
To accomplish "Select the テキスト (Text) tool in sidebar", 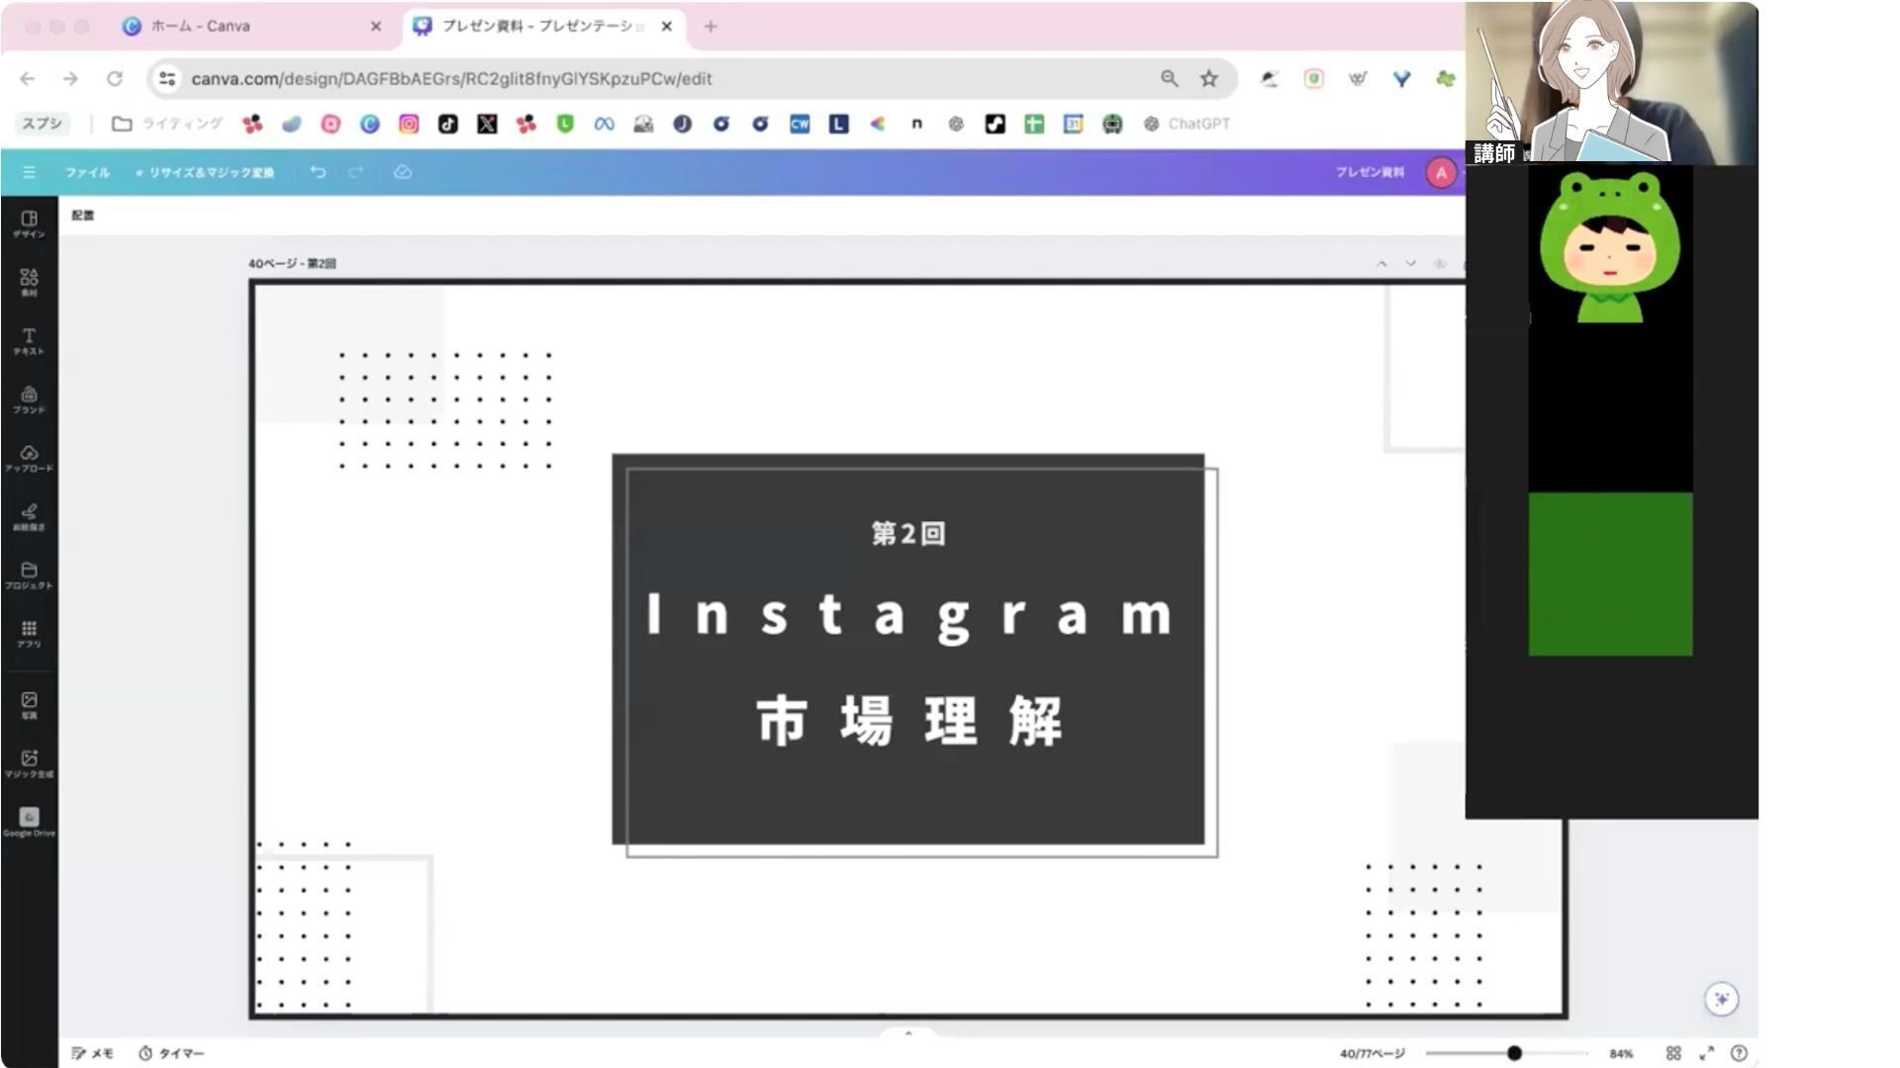I will (x=29, y=341).
